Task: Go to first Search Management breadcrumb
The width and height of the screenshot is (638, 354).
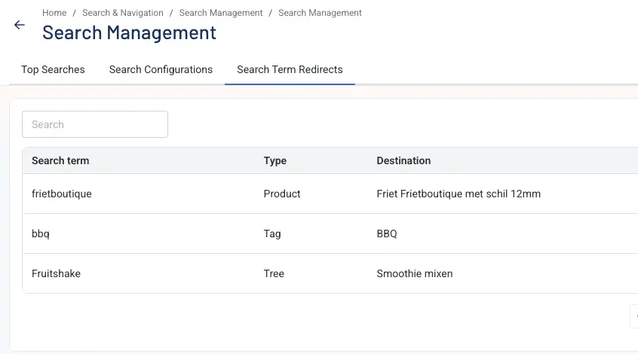Action: (x=220, y=13)
